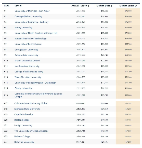Open Bellevue University link
This screenshot has width=142, height=148.
point(24,142)
